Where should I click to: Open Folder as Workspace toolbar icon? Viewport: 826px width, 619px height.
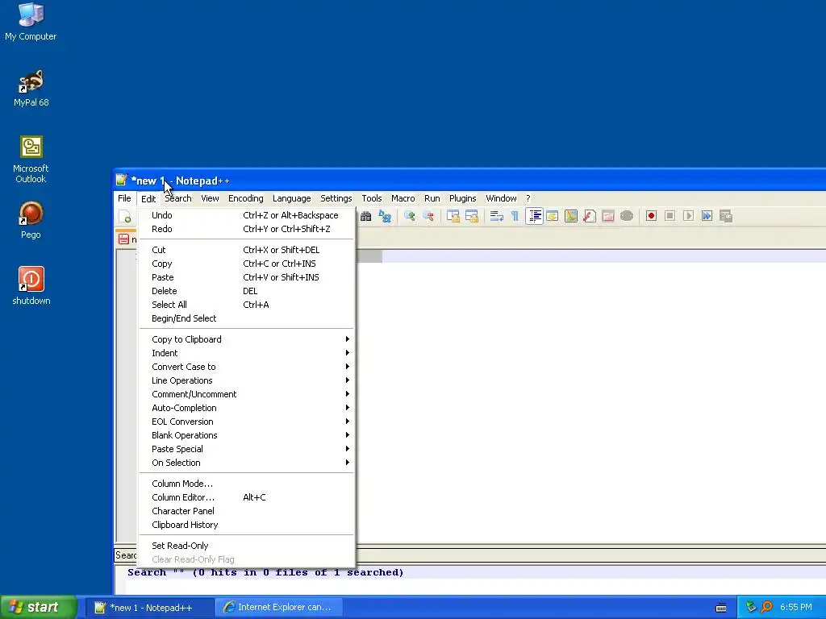608,216
